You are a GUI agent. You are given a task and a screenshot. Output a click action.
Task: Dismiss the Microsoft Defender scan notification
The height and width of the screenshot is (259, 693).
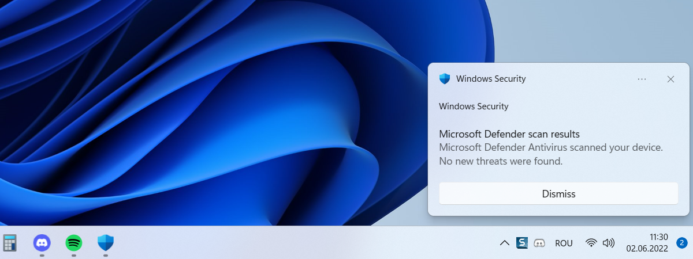click(x=558, y=194)
